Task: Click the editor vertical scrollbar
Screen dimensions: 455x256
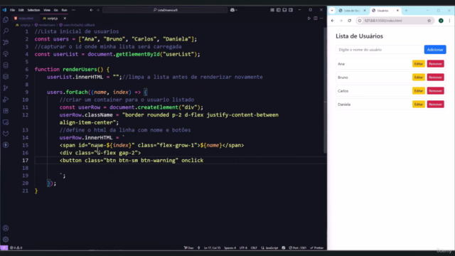Action: 325,90
